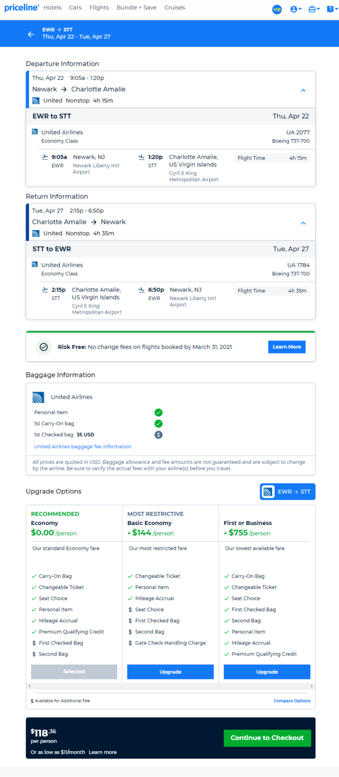Select the EWR → STT segment button
The image size is (339, 777).
coord(287,492)
